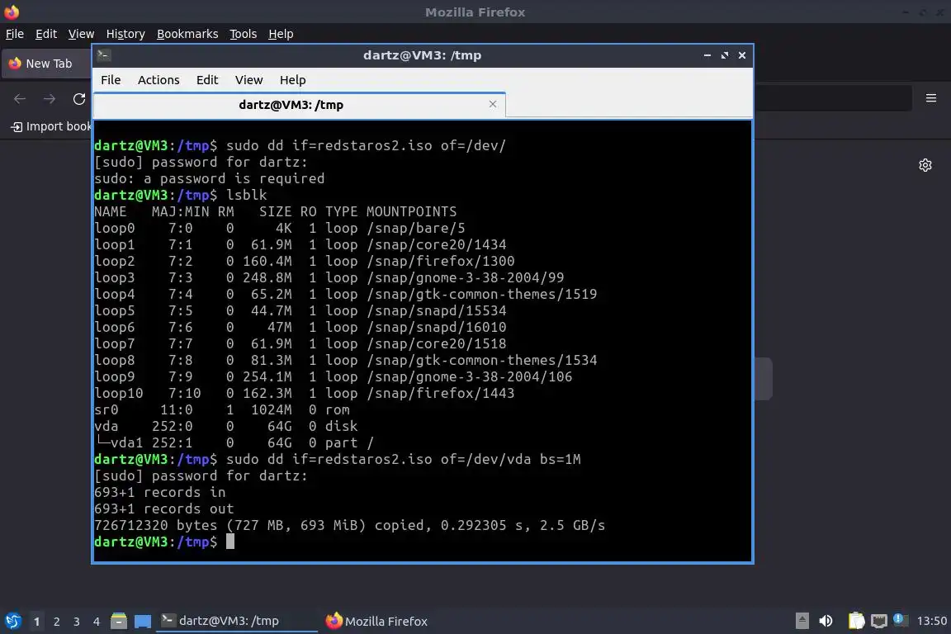Click Import bookmarks in Firefox toolbar
The height and width of the screenshot is (634, 951).
click(x=51, y=126)
